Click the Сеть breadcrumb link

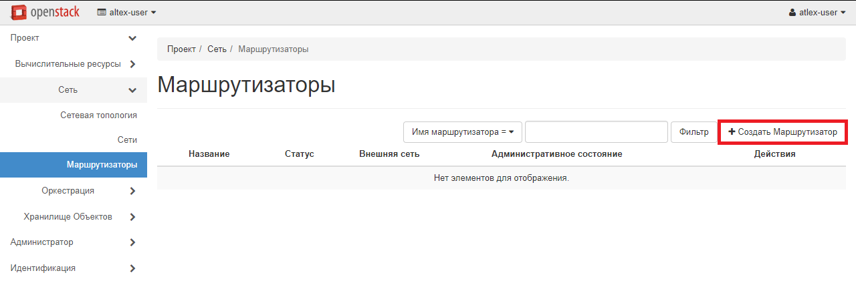point(217,49)
